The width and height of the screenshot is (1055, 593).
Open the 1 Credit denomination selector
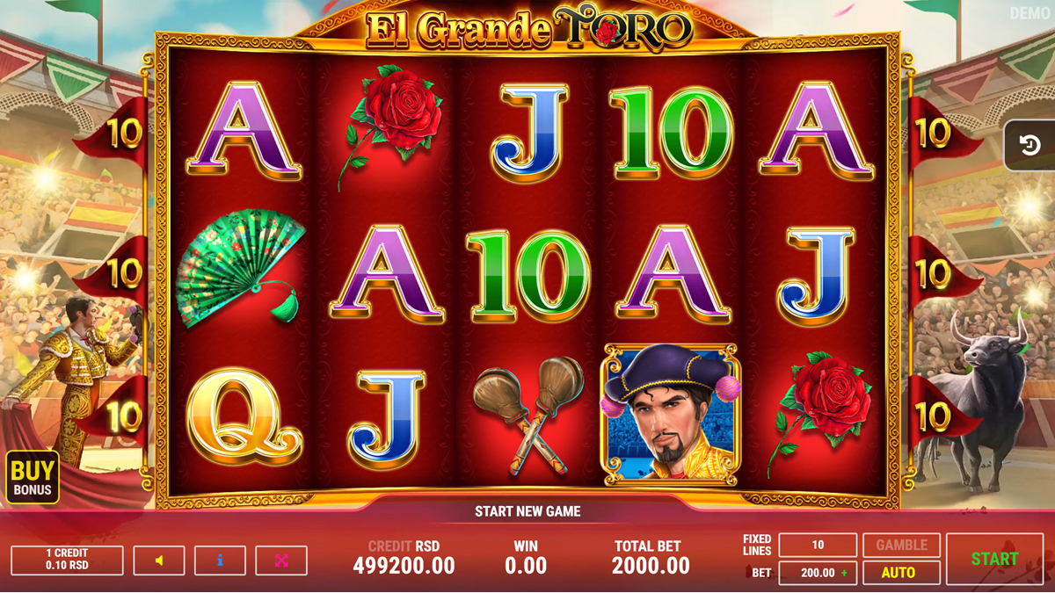click(x=67, y=560)
